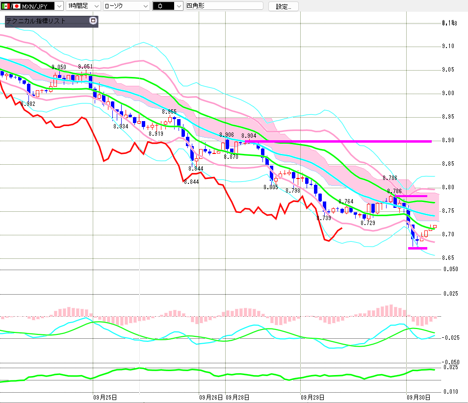The width and height of the screenshot is (468, 403).
Task: Select the short magenta line near 8.67
Action: pyautogui.click(x=417, y=248)
